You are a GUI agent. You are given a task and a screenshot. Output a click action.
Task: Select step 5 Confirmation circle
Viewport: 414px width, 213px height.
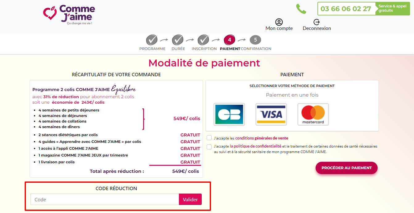point(255,40)
